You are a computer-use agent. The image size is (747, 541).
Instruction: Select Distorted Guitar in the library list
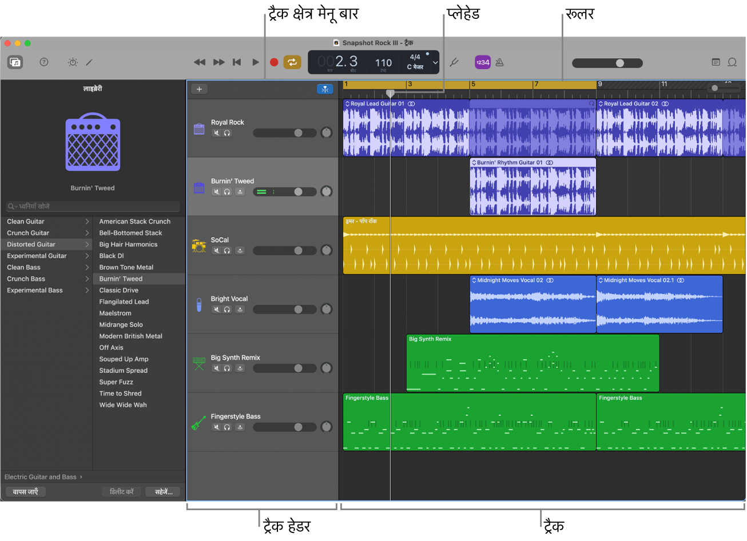(x=46, y=245)
